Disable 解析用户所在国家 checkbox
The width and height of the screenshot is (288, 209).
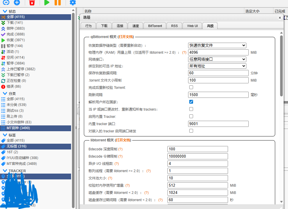click(x=191, y=102)
